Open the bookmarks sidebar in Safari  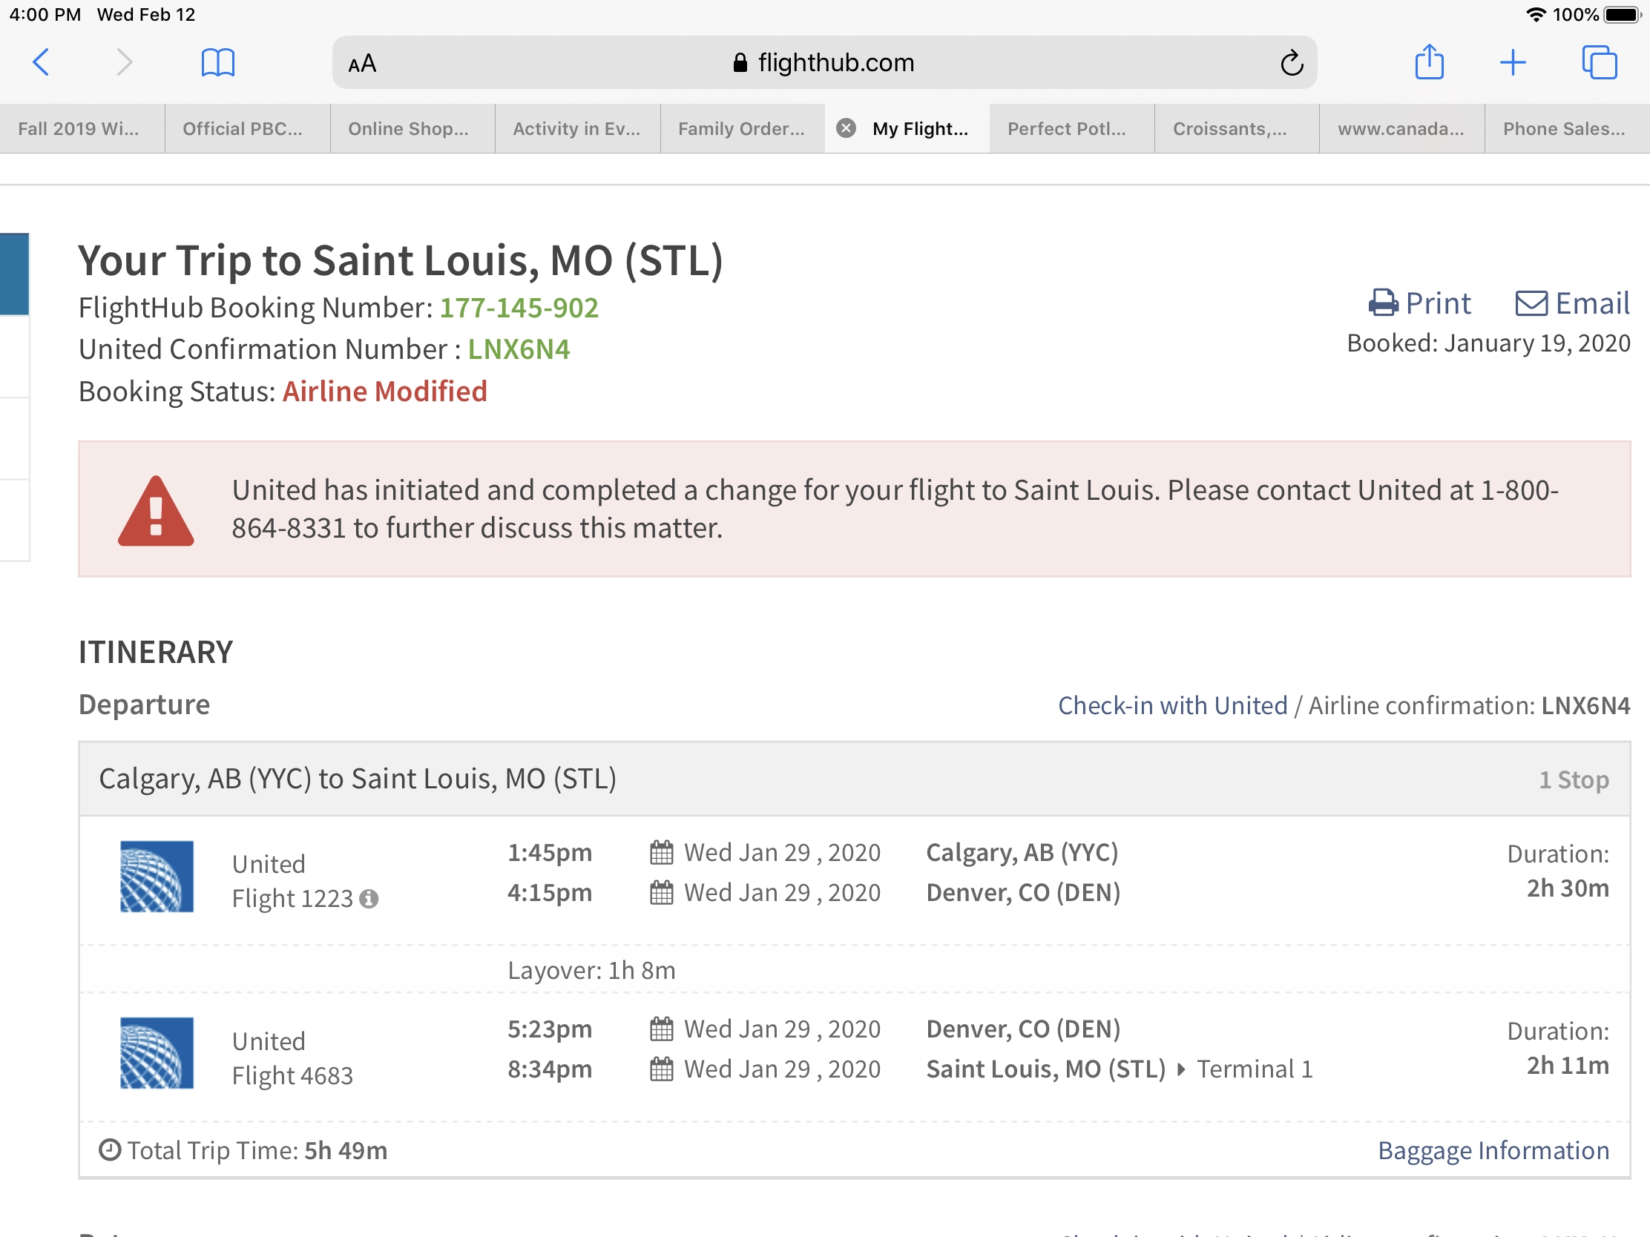(219, 62)
